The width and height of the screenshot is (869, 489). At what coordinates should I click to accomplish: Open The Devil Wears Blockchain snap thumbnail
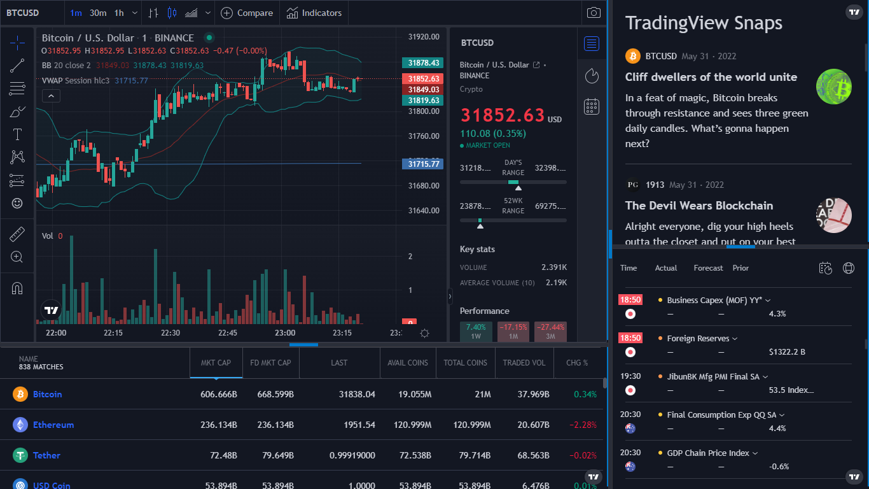tap(834, 215)
